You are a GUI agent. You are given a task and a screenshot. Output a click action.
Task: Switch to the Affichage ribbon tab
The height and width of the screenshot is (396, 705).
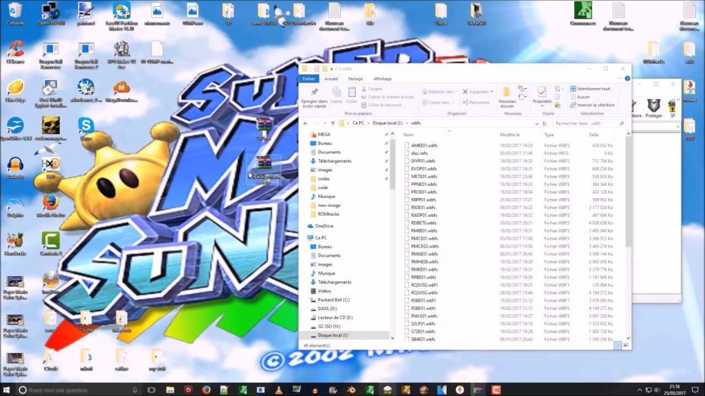[382, 79]
